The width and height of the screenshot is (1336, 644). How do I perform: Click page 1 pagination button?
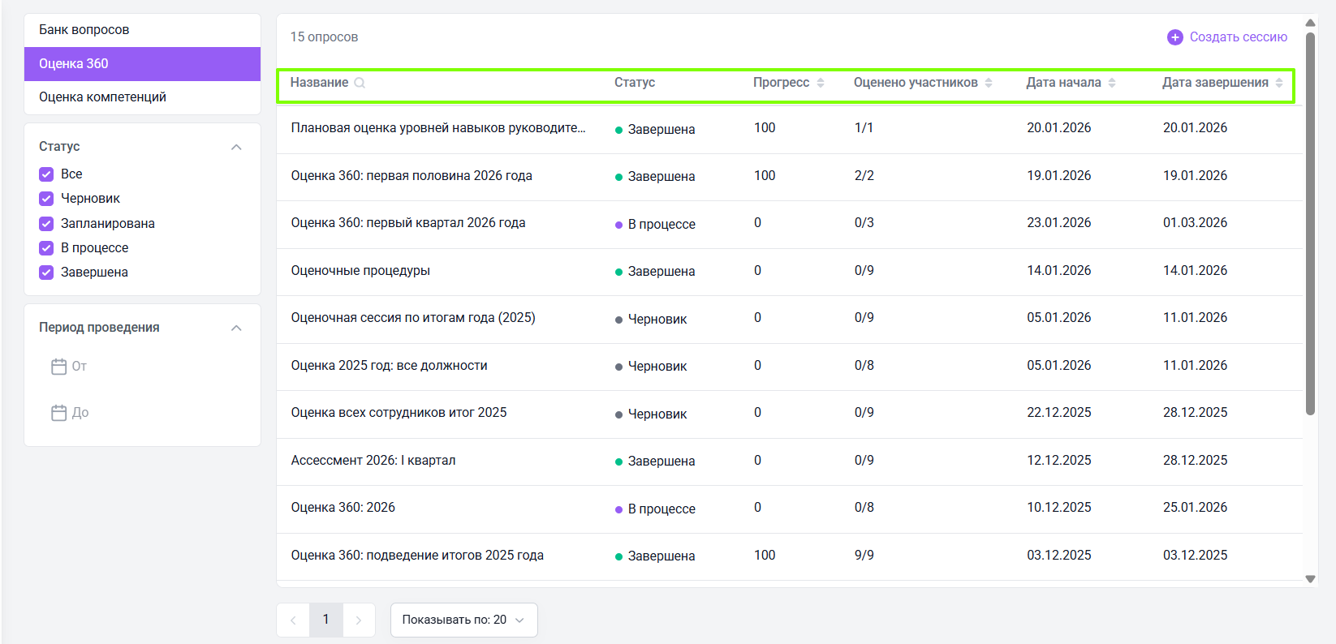[326, 620]
